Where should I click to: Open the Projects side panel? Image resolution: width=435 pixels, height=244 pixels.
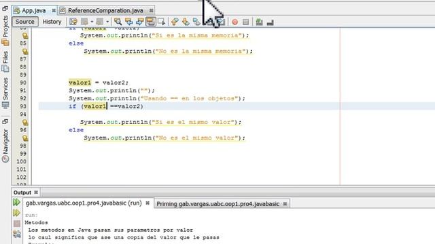(x=5, y=30)
